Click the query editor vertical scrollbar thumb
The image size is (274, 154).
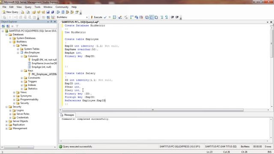pyautogui.click(x=271, y=43)
